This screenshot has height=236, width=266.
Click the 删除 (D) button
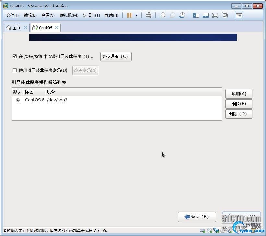[239, 114]
